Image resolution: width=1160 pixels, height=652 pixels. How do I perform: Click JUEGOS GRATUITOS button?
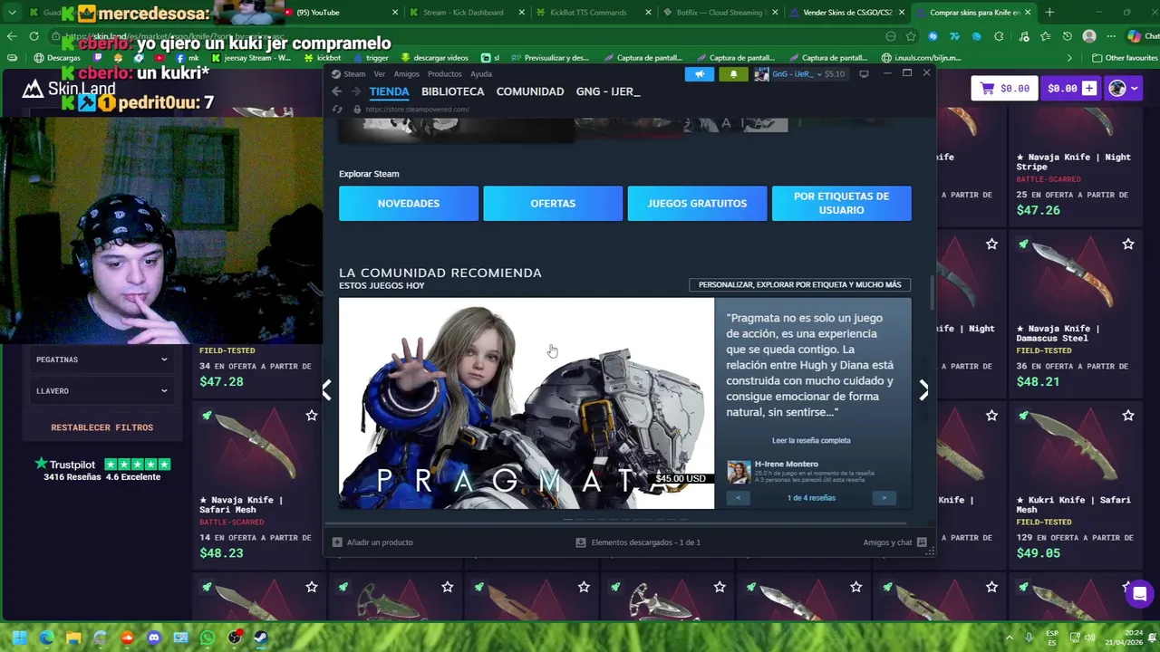tap(697, 204)
